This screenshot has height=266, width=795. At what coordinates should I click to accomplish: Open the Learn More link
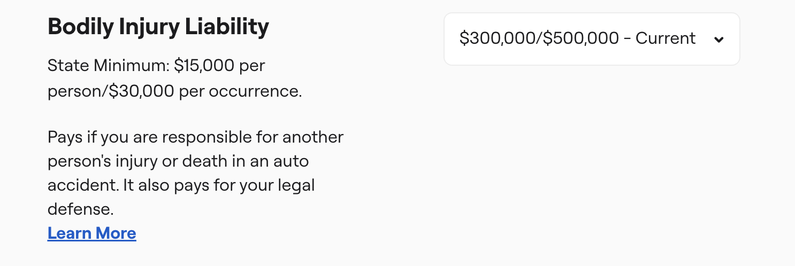point(91,233)
